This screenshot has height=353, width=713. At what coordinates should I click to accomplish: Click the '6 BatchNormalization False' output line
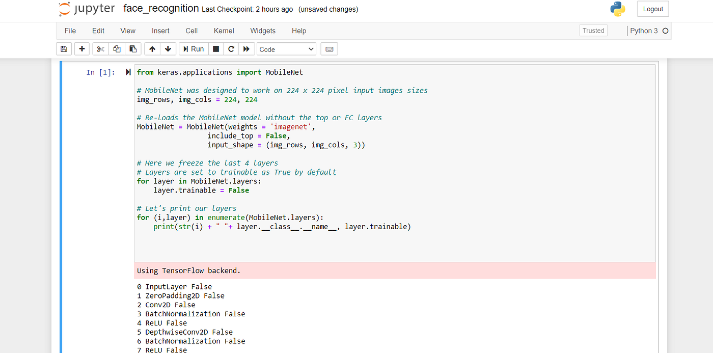point(191,341)
